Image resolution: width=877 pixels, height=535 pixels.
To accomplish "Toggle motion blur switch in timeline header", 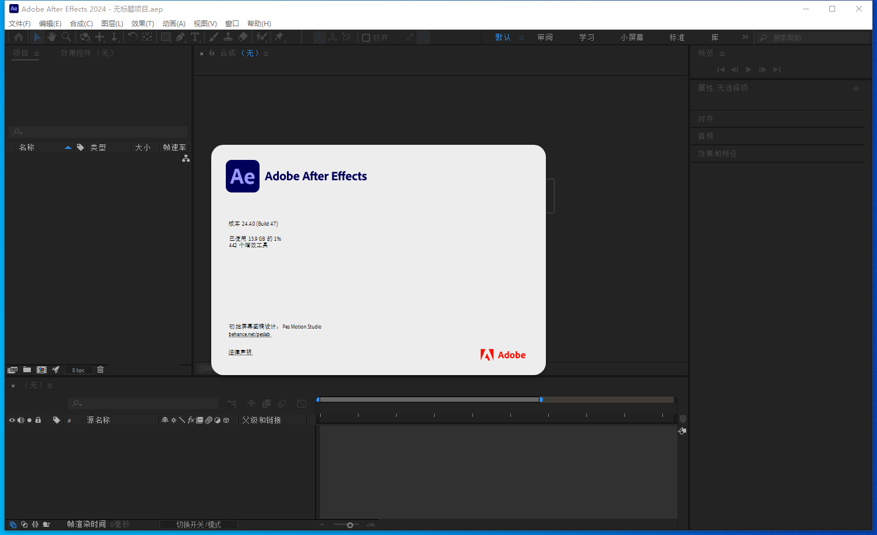I will 282,404.
